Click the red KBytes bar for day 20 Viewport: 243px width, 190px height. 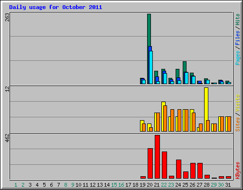click(x=150, y=163)
